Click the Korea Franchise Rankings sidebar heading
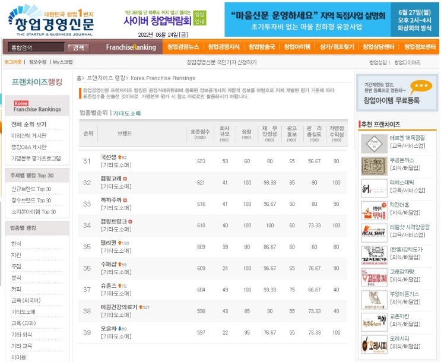The height and width of the screenshot is (362, 441). [x=37, y=106]
